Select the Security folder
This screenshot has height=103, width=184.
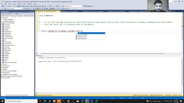tap(5, 64)
